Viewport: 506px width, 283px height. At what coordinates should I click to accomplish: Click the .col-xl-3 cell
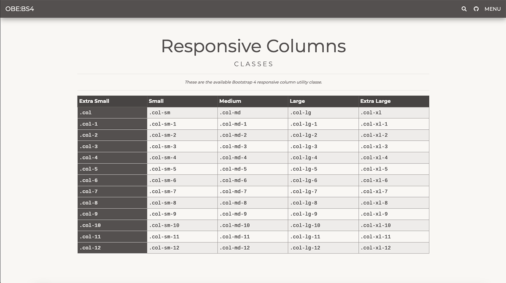pyautogui.click(x=394, y=147)
